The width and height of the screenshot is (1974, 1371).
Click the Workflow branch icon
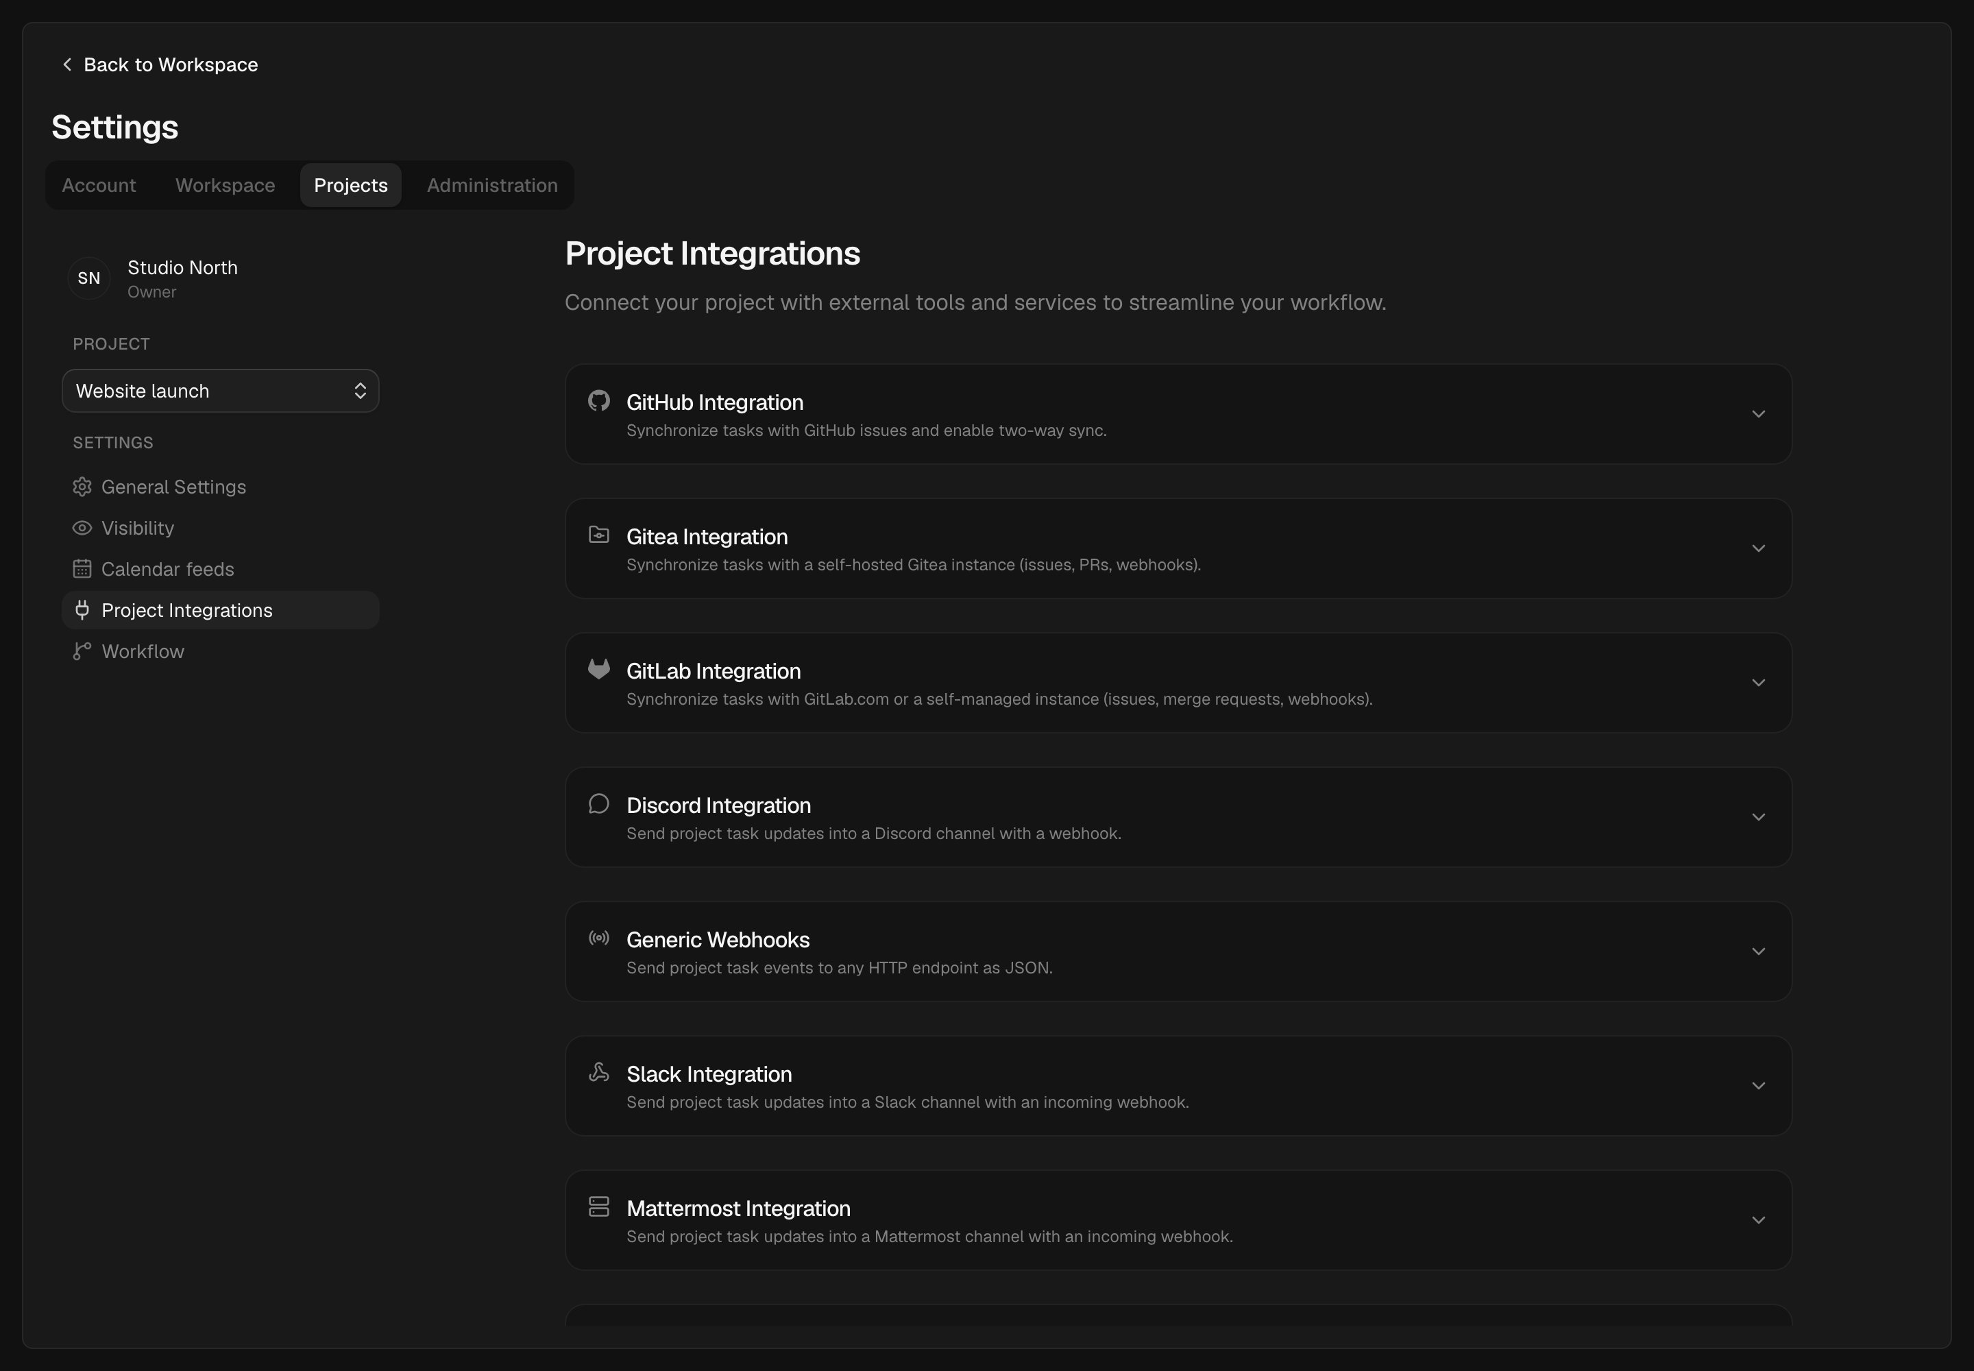tap(82, 651)
